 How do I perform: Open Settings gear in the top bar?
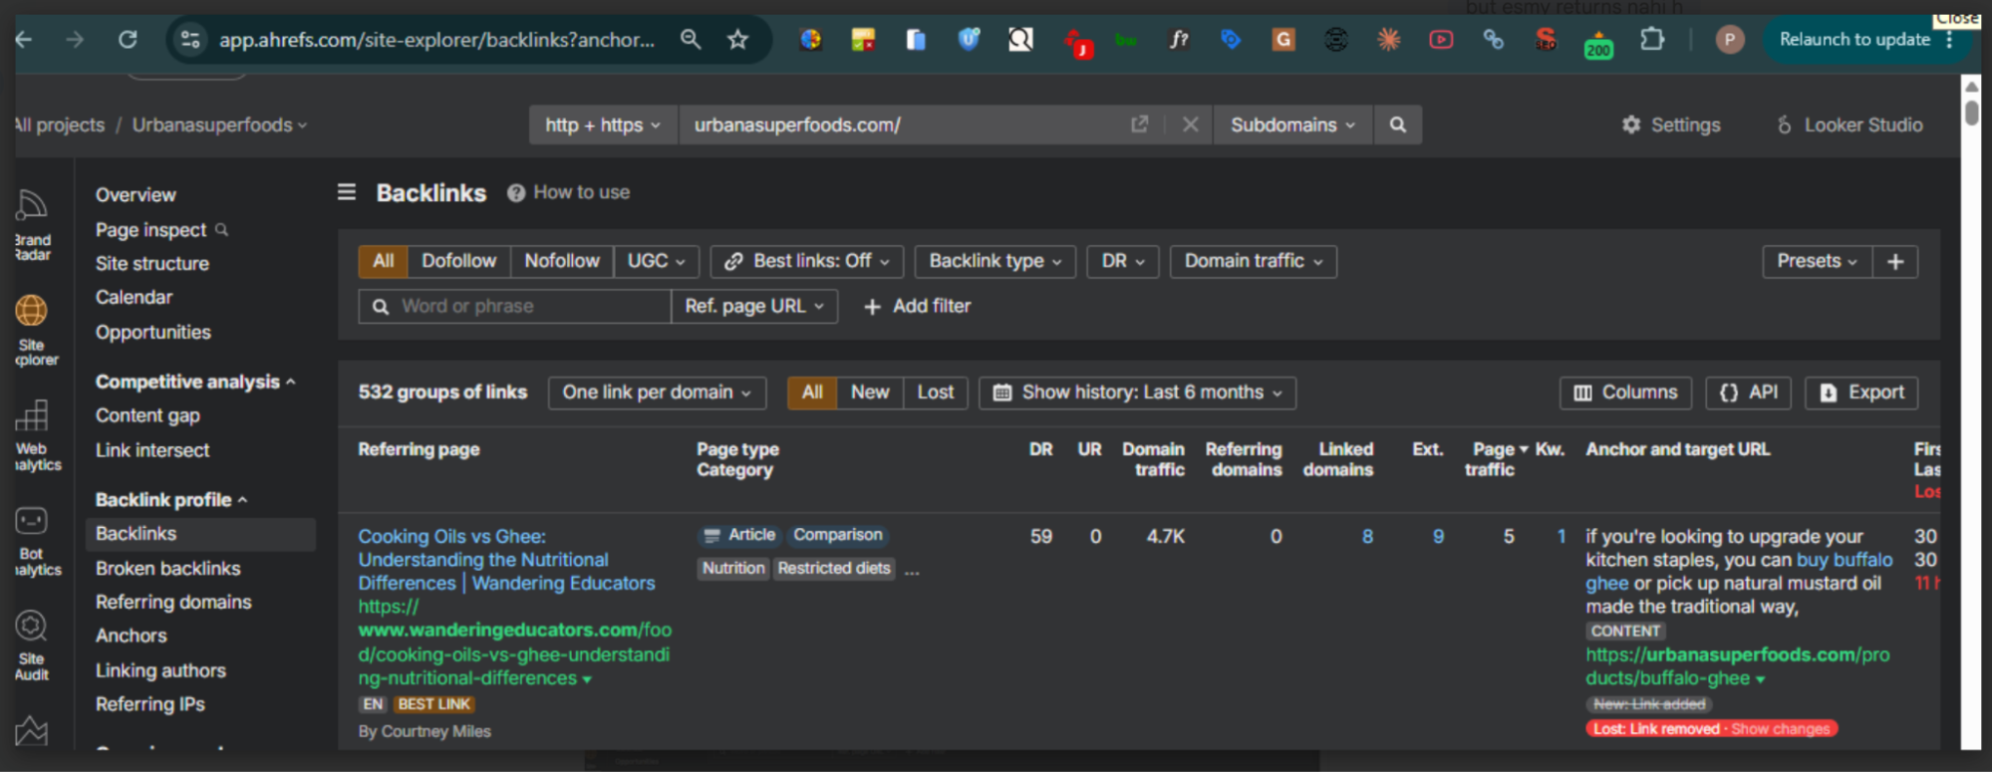(1671, 125)
